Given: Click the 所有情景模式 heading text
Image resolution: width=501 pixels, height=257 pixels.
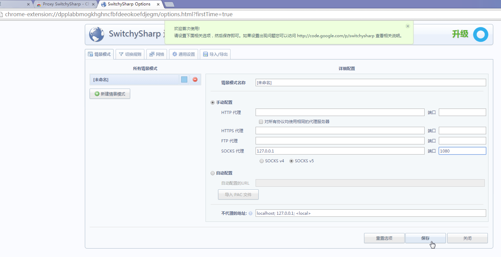Looking at the screenshot, I should click(145, 68).
